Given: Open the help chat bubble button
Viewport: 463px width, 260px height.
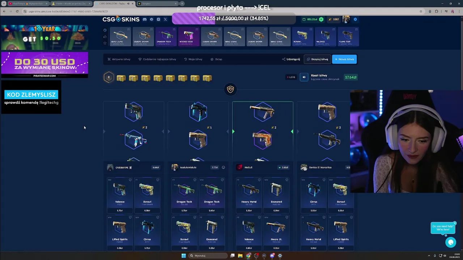Looking at the screenshot, I should click(x=451, y=242).
